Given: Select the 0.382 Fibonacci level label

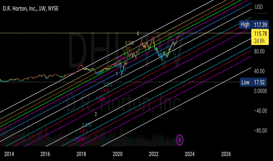Looking at the screenshot, I should (x=127, y=49).
